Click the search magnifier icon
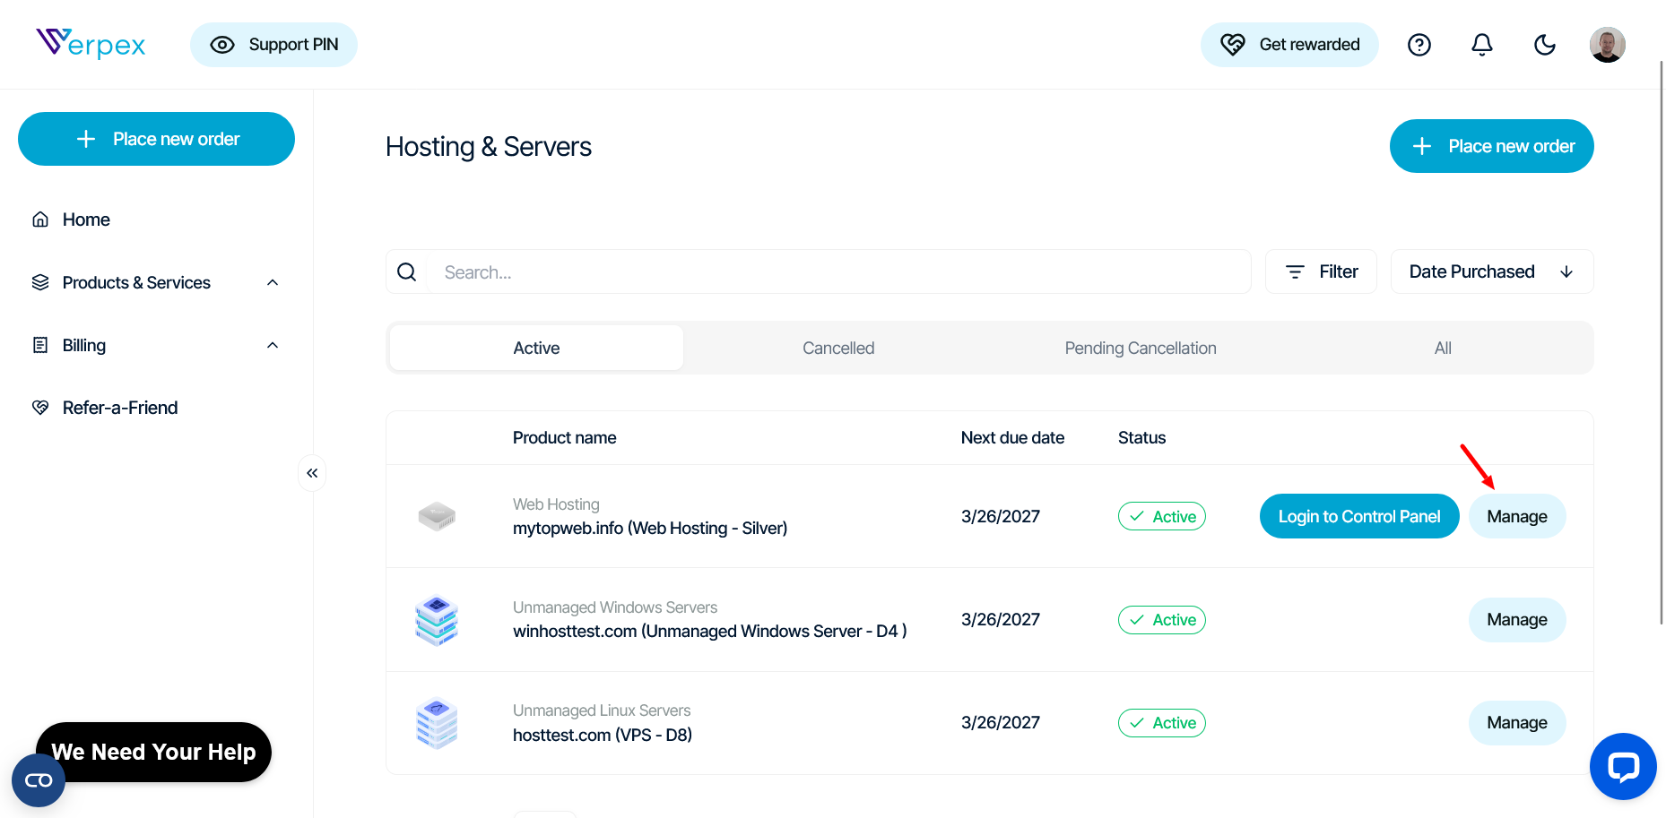Screen dimensions: 1666x818 [407, 271]
